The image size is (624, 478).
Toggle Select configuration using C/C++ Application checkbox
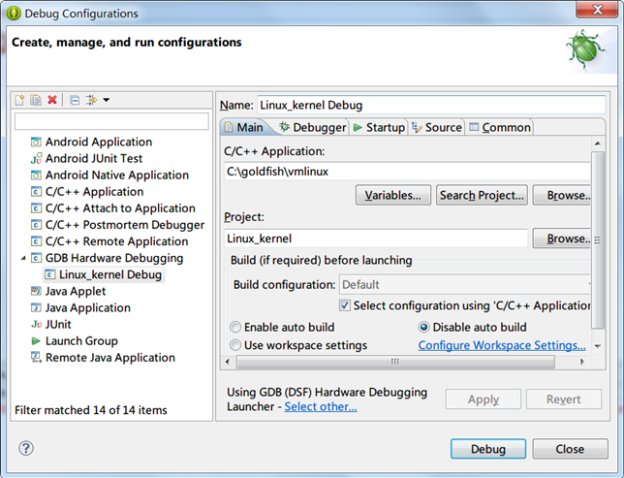click(x=345, y=305)
